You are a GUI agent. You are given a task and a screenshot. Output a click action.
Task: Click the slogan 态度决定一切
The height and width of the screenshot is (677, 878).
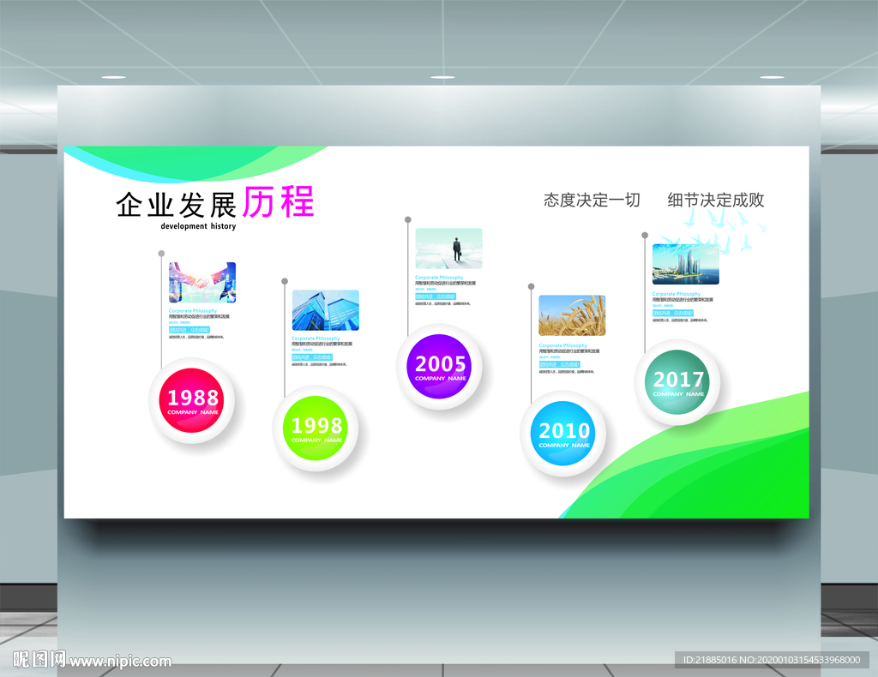[x=592, y=200]
